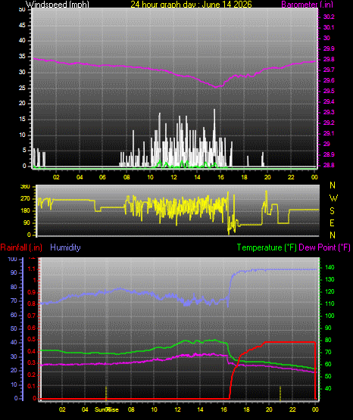Image resolution: width=353 pixels, height=420 pixels.
Task: Click the 29.8 barometer scale value
Action: click(329, 59)
